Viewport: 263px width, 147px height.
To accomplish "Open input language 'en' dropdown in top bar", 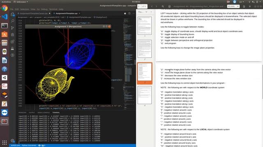I will 242,2.
